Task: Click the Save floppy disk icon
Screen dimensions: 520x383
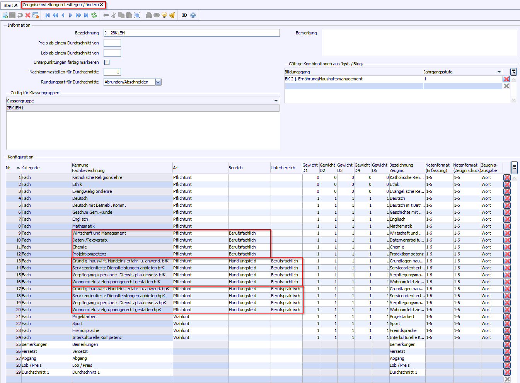Action: coord(12,15)
